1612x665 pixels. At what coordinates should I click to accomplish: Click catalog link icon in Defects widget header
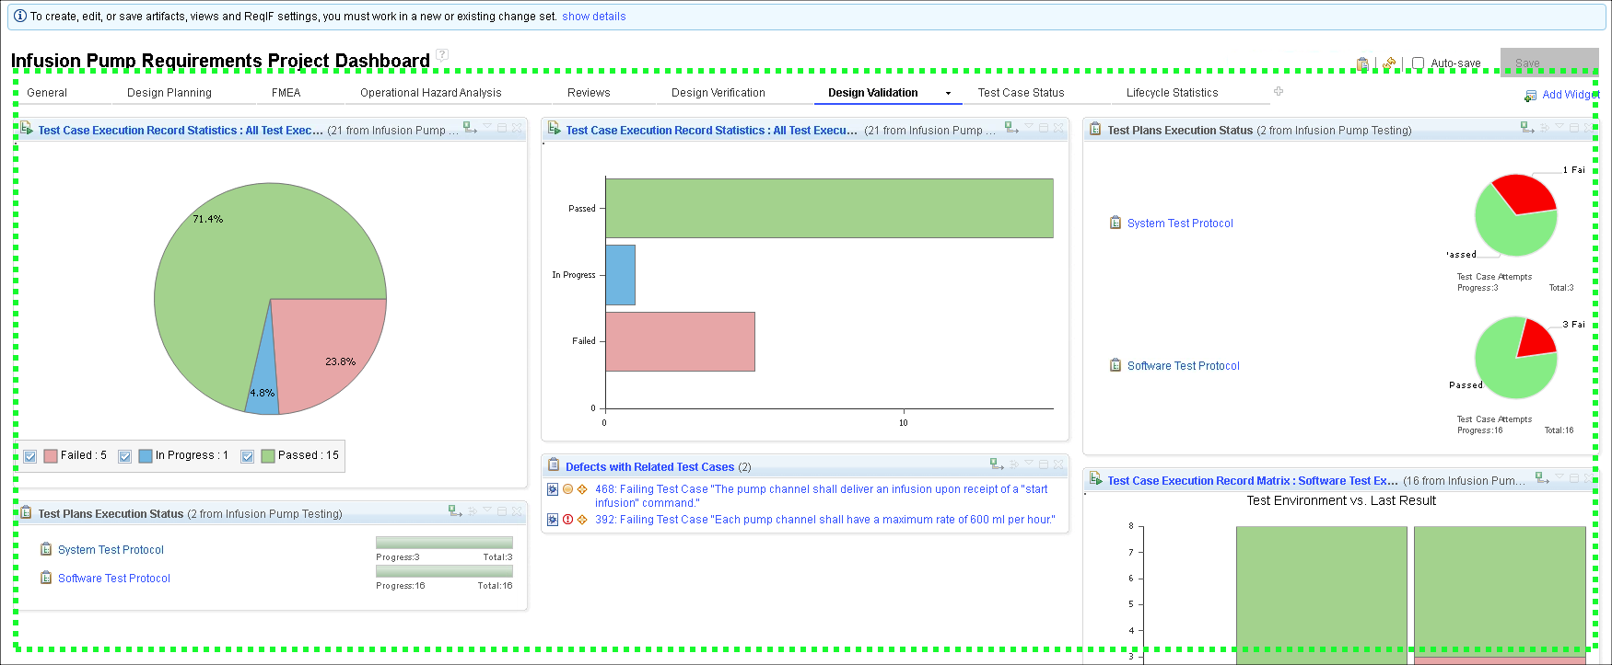point(996,464)
